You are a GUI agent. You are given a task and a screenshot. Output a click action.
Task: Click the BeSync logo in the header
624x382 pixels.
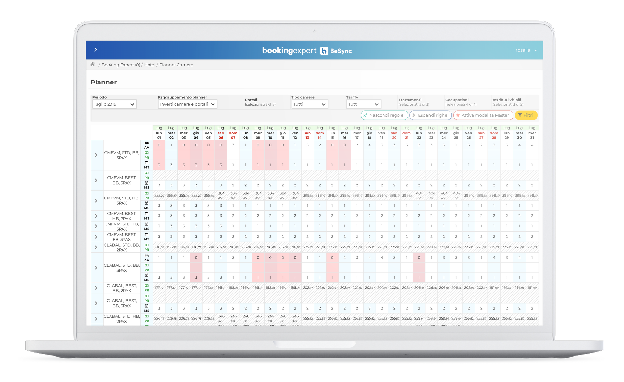click(336, 51)
